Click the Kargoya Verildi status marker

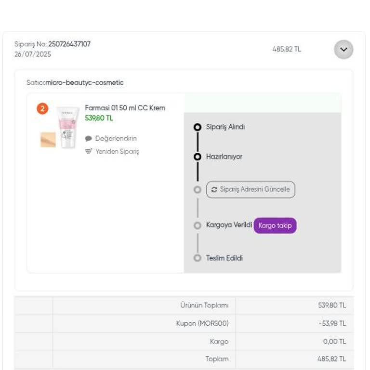pyautogui.click(x=197, y=225)
